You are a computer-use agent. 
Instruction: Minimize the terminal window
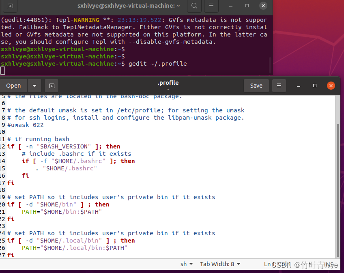coord(231,6)
